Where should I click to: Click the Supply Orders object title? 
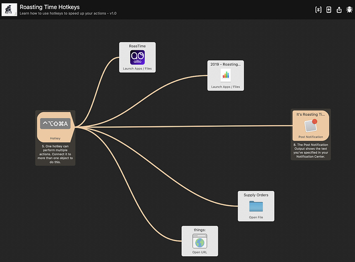256,195
